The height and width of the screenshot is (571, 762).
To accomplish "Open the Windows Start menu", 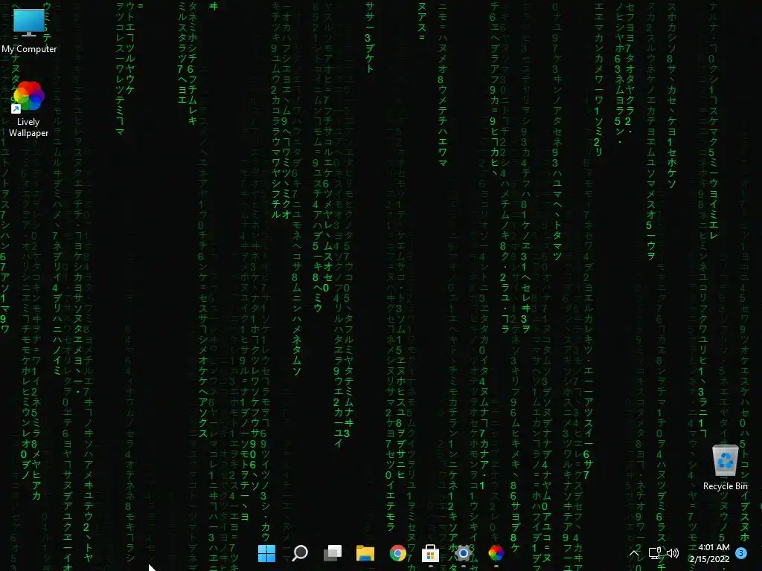I will coord(266,553).
